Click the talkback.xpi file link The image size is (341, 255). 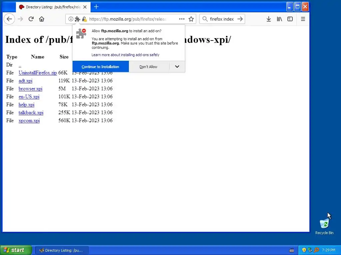(x=31, y=113)
